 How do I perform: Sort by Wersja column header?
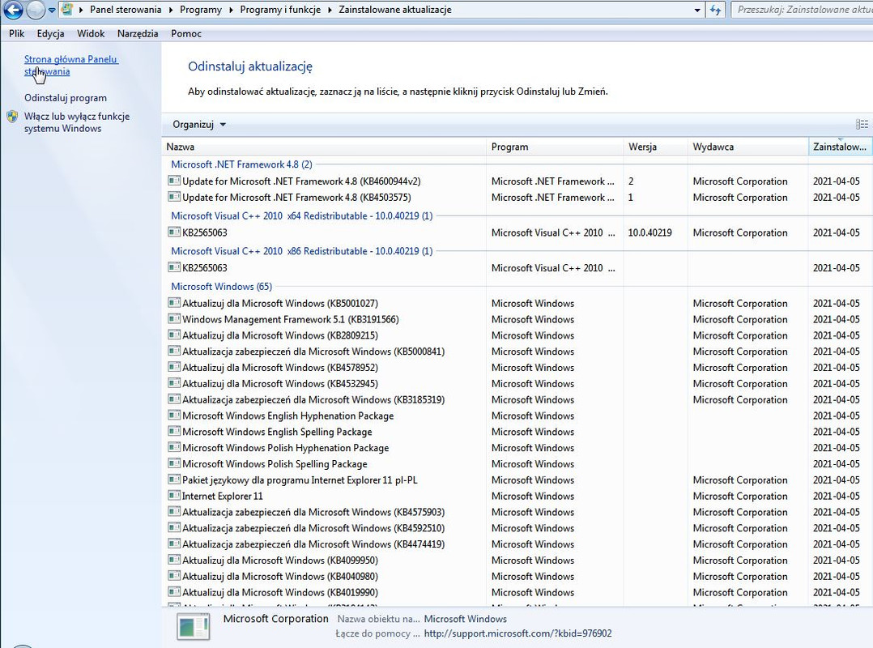click(655, 147)
